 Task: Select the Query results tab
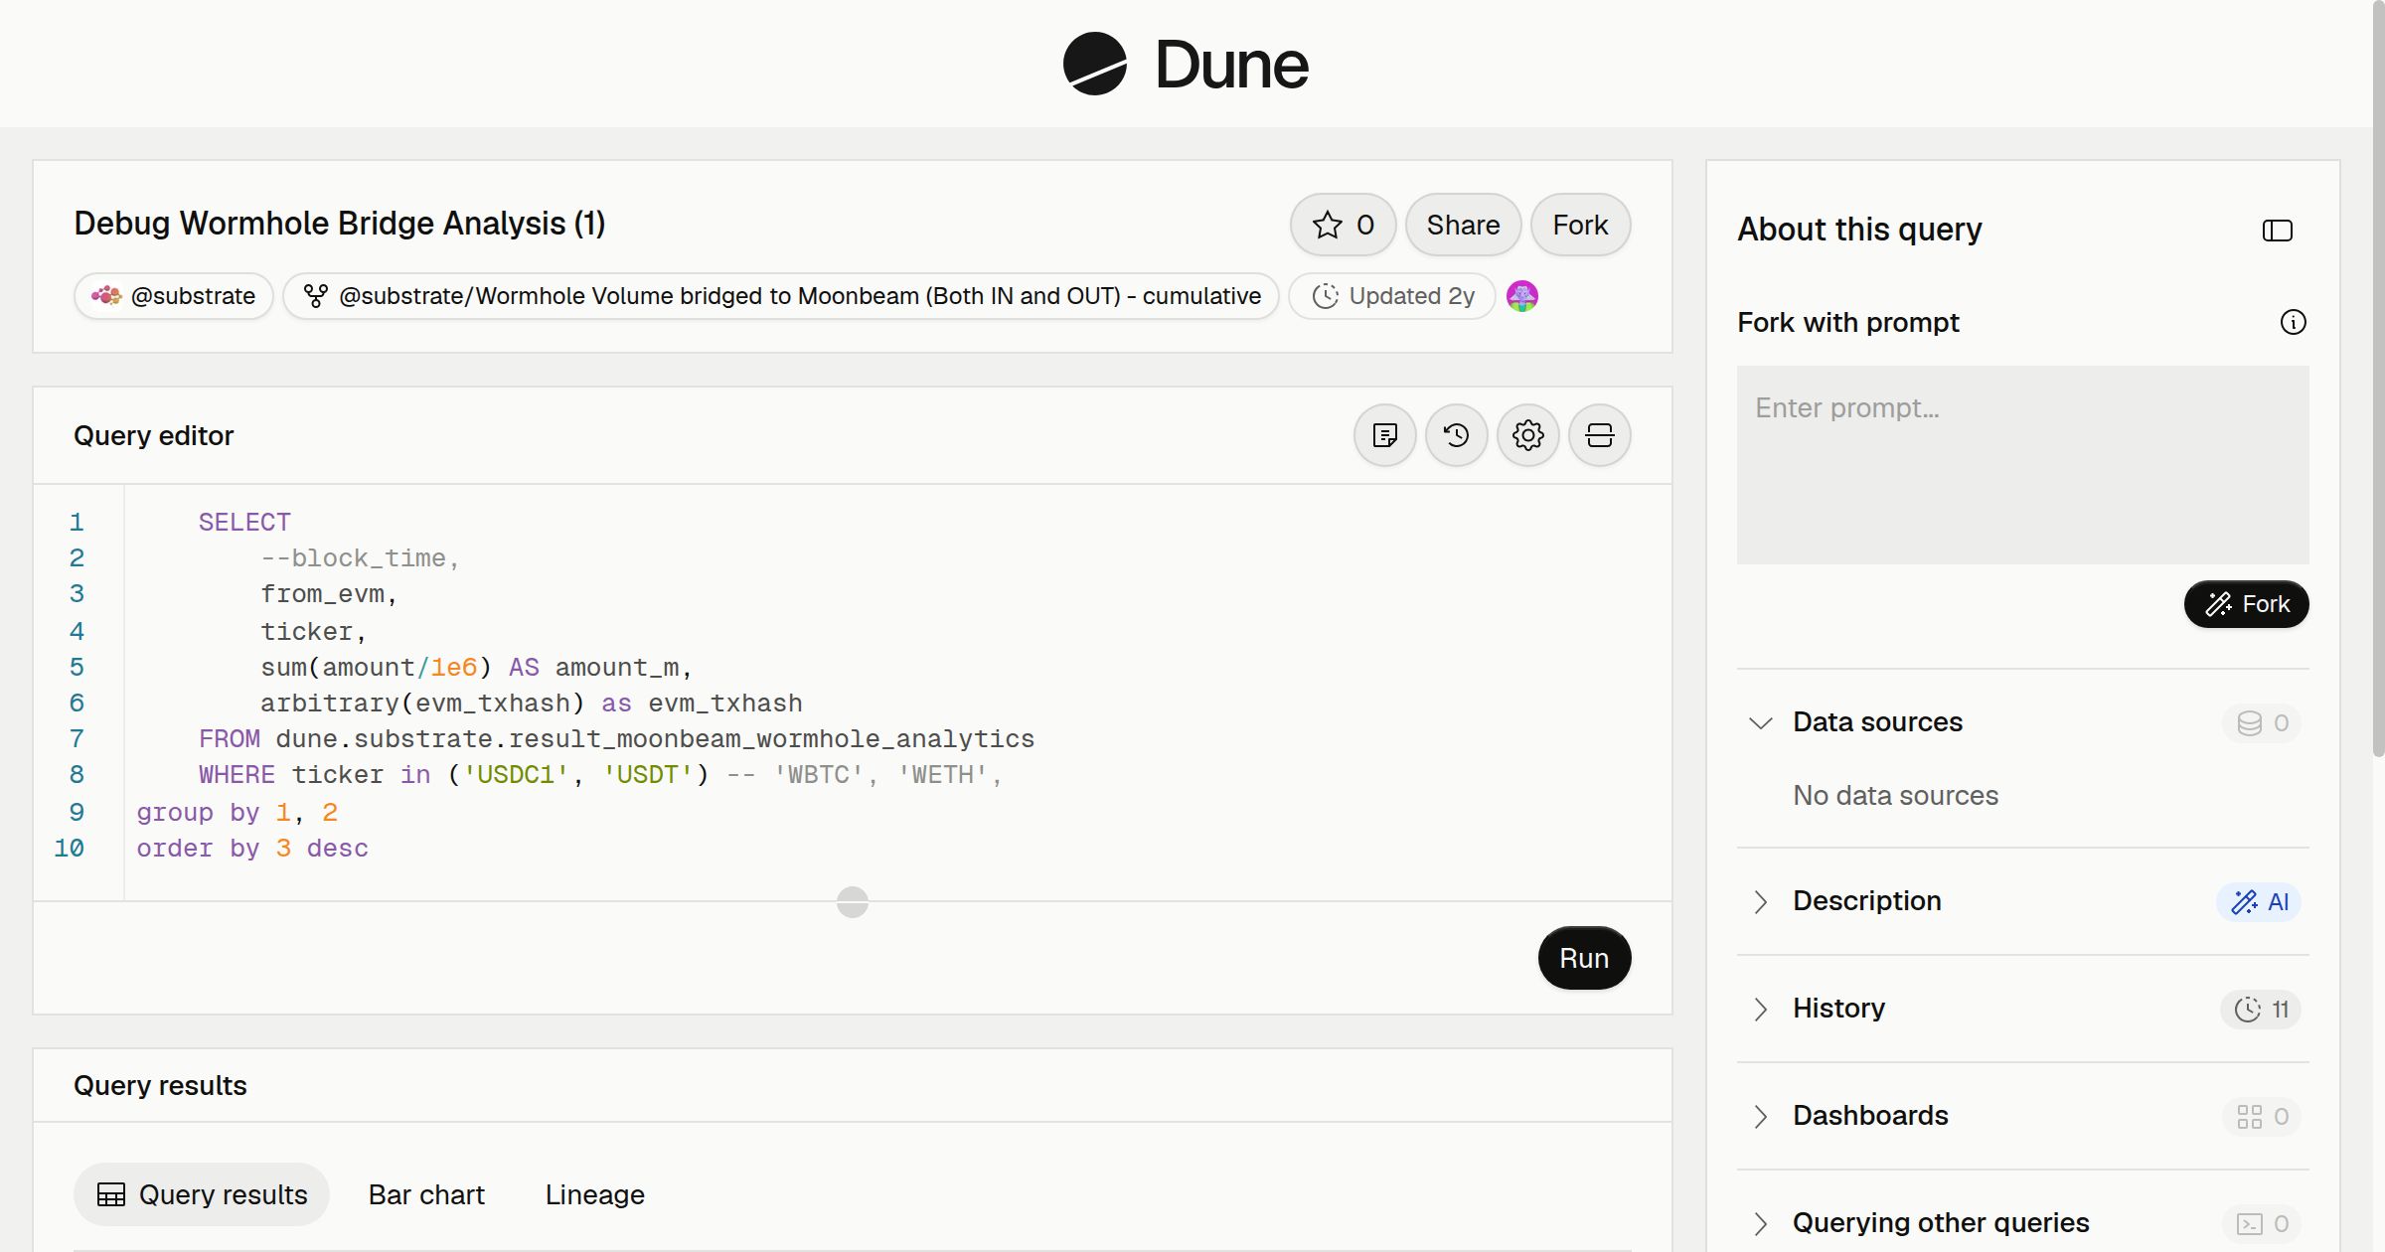coord(202,1194)
